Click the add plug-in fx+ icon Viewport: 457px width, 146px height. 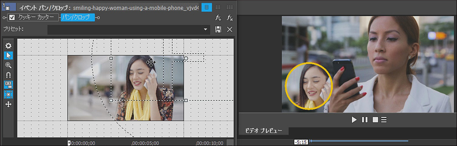[x=218, y=17]
